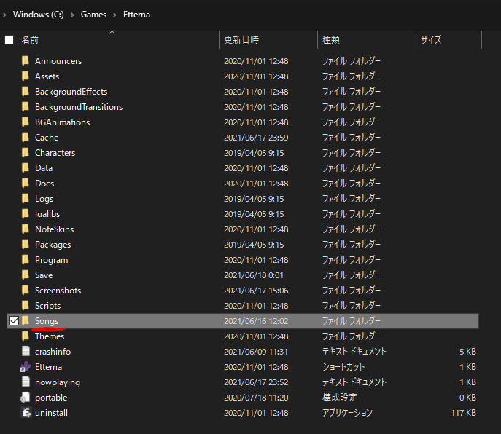Expand the chevron before Windows (C:)
This screenshot has height=434, width=501.
tap(4, 15)
